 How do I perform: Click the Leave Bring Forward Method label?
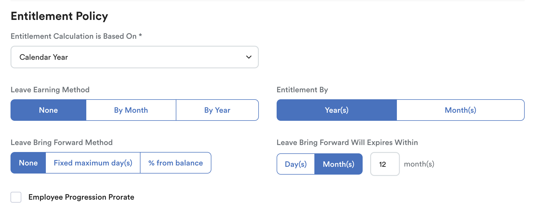click(x=62, y=142)
